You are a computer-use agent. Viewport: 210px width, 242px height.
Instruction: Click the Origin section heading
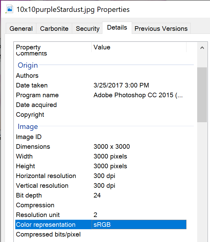[x=28, y=65]
